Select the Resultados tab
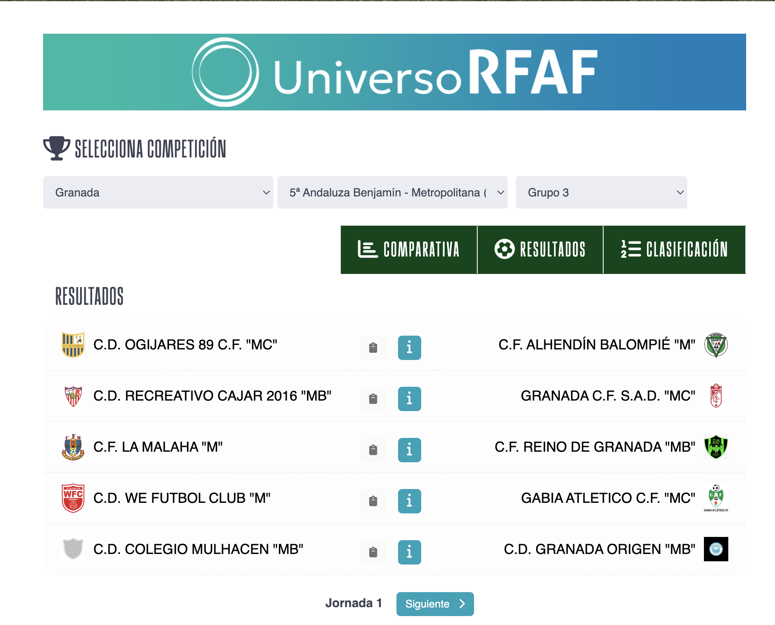The width and height of the screenshot is (775, 625). [540, 250]
